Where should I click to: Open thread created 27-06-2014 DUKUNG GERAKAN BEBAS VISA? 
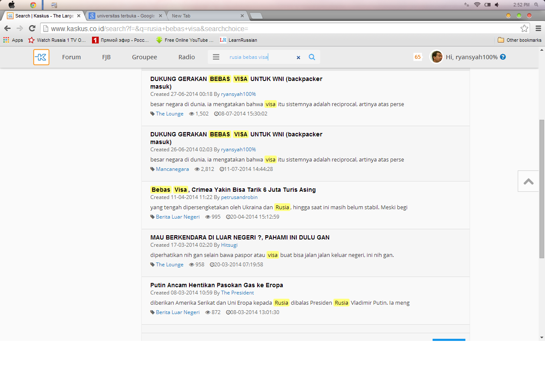pos(236,83)
